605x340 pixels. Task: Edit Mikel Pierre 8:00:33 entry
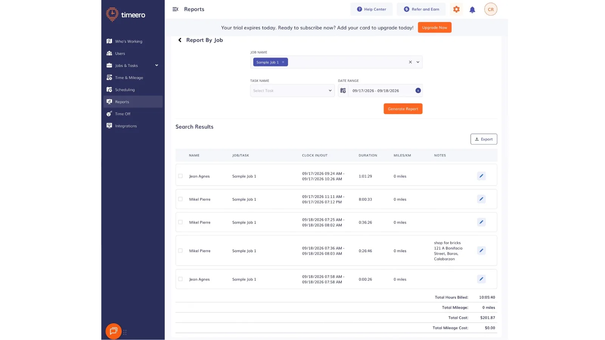(x=481, y=199)
